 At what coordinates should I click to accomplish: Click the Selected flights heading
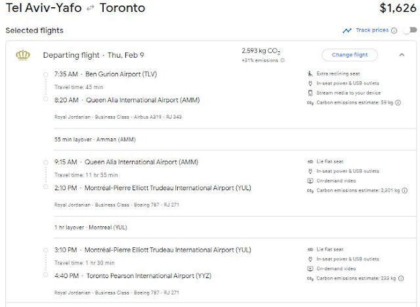point(35,31)
